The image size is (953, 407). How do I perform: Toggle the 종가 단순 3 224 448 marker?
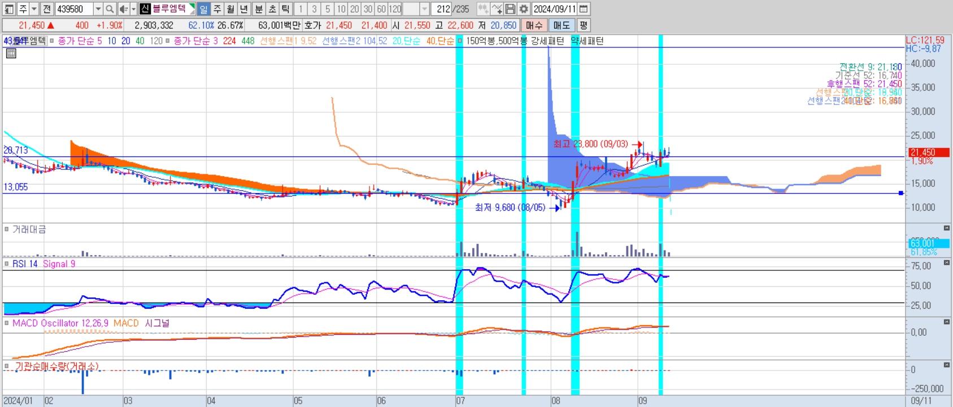(x=168, y=41)
